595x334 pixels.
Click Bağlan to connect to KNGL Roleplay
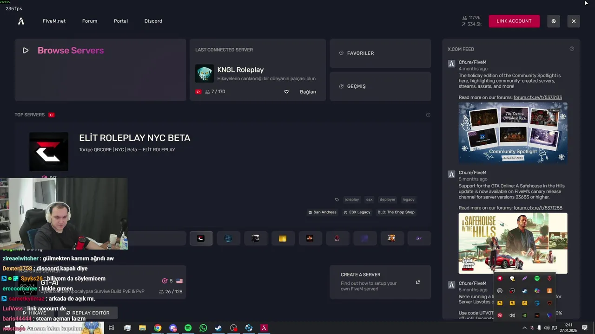pyautogui.click(x=308, y=92)
